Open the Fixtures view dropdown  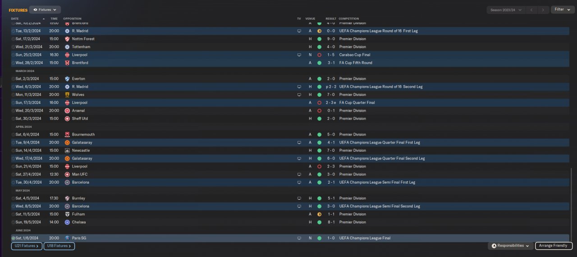pyautogui.click(x=45, y=9)
